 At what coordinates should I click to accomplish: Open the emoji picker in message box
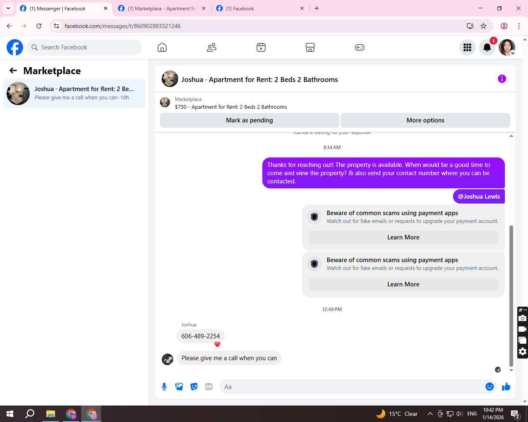490,387
